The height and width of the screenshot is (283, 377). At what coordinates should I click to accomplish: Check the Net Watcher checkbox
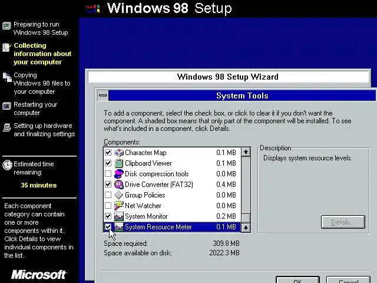coord(108,206)
